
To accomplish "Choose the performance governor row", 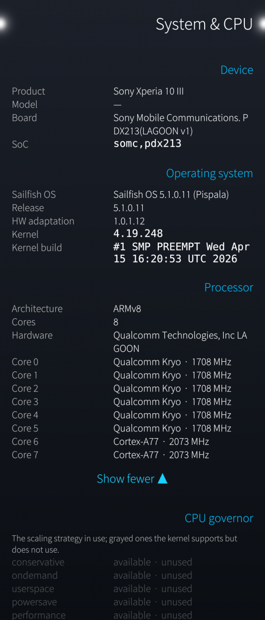I will click(132, 615).
